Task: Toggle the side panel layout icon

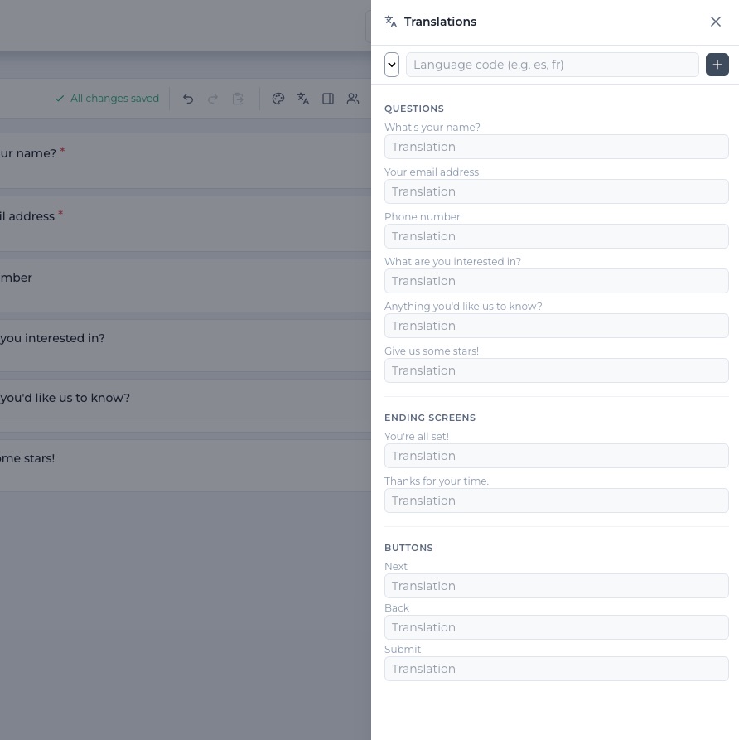Action: click(x=328, y=99)
